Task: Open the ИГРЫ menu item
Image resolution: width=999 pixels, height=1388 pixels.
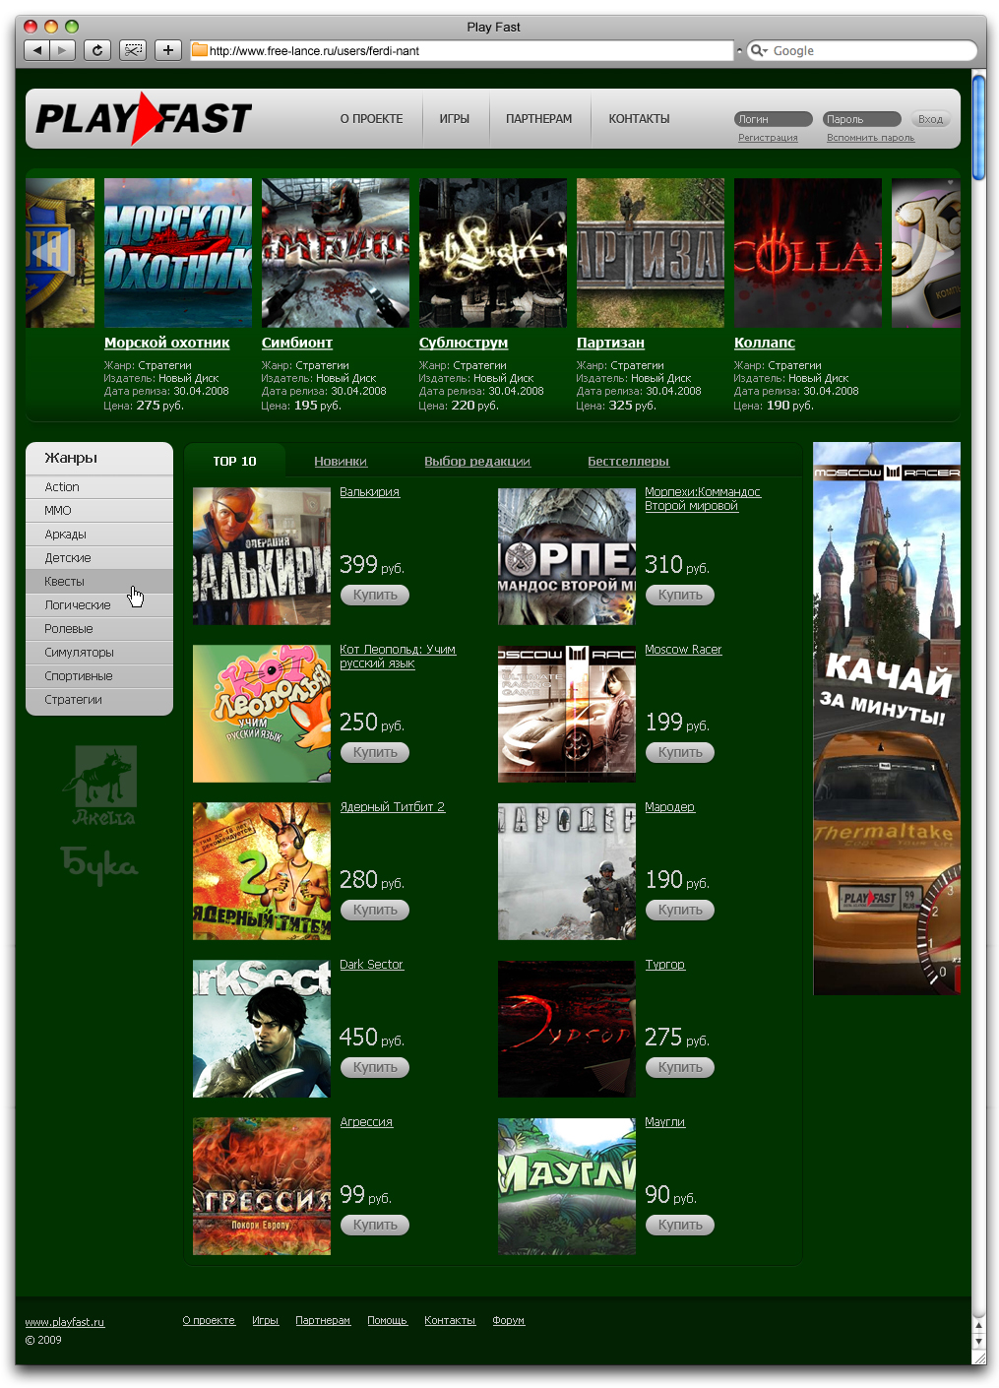Action: (454, 119)
